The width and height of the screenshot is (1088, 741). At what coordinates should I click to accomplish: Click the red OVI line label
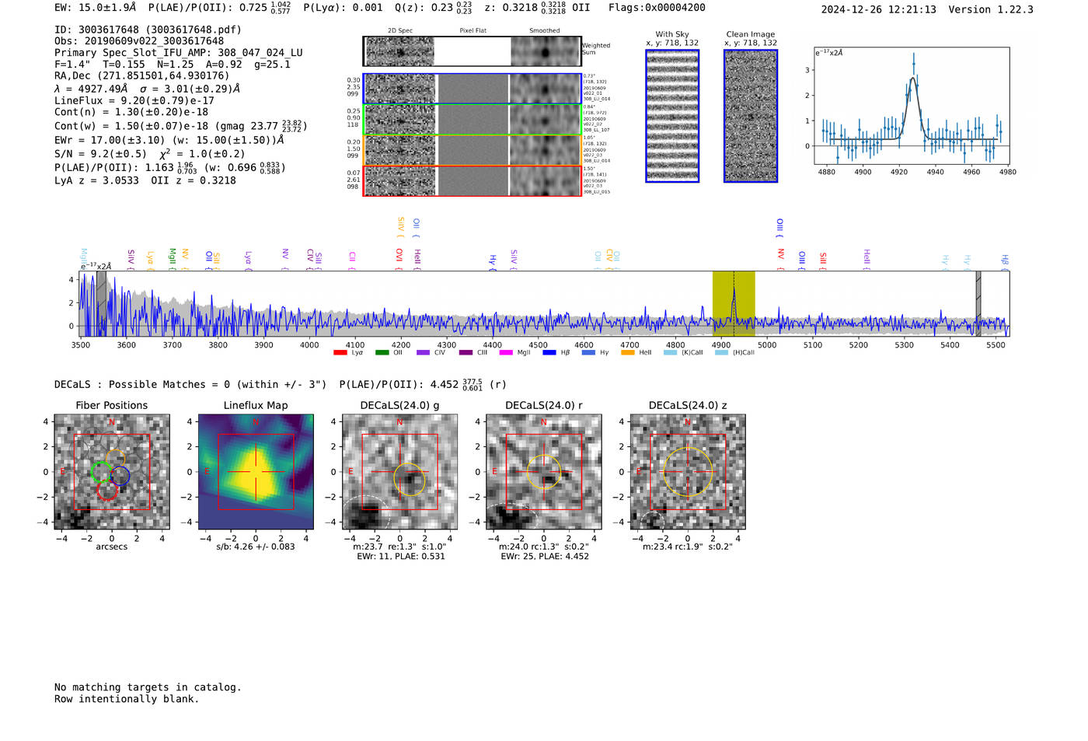399,259
